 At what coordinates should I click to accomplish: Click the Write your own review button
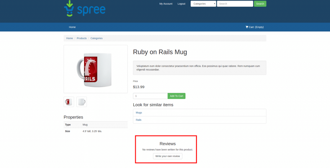tap(168, 156)
